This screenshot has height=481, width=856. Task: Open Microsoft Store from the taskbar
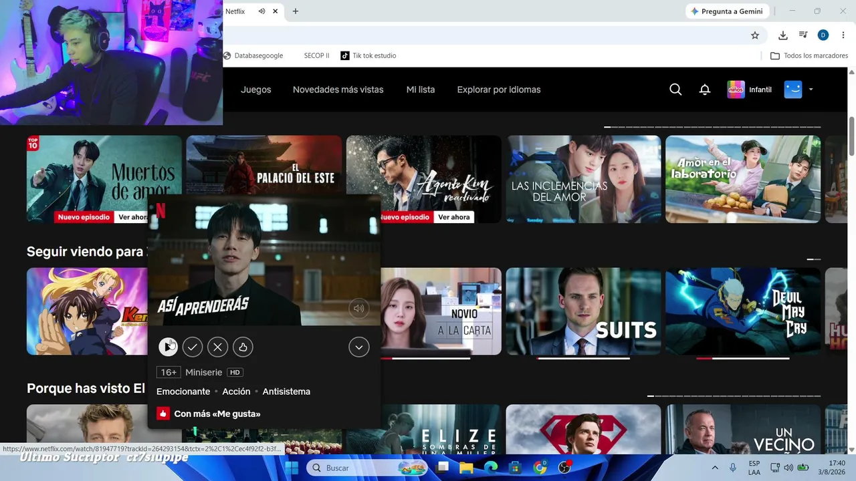coord(514,468)
